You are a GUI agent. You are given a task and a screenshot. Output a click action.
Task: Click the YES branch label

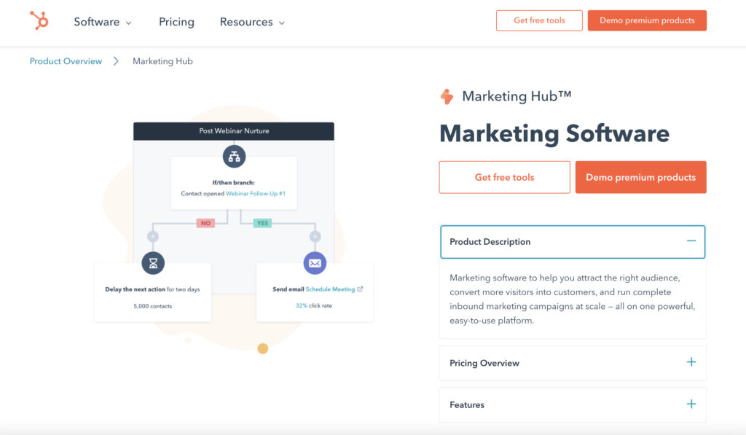tap(262, 223)
